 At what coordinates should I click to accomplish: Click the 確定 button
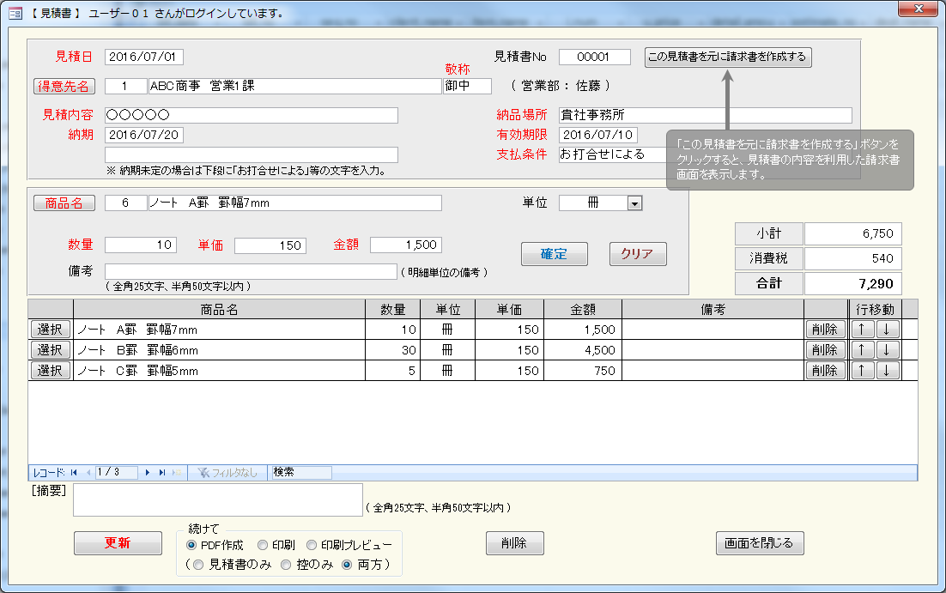click(554, 254)
